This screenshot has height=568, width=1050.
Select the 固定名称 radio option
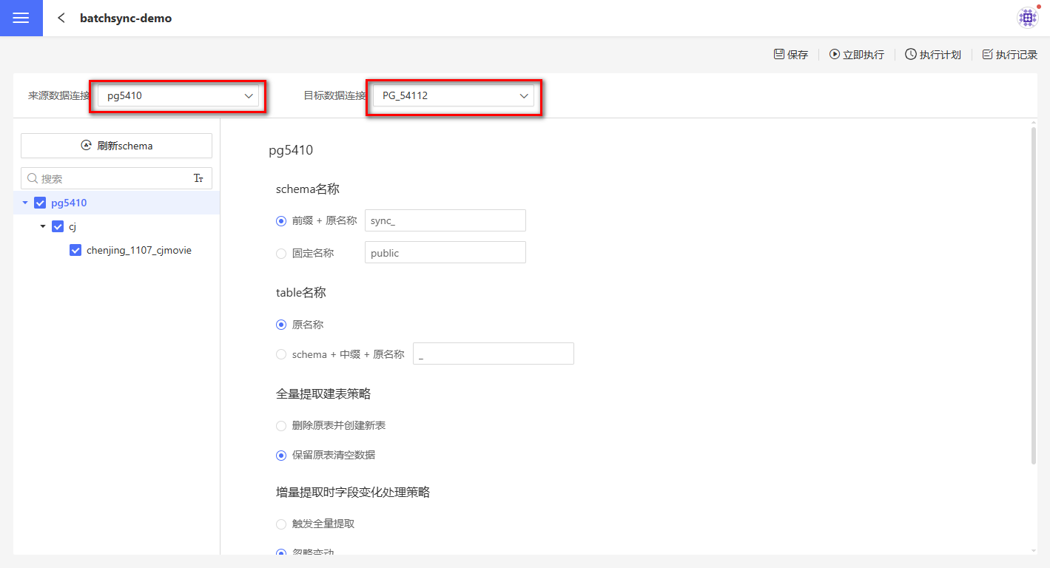281,253
